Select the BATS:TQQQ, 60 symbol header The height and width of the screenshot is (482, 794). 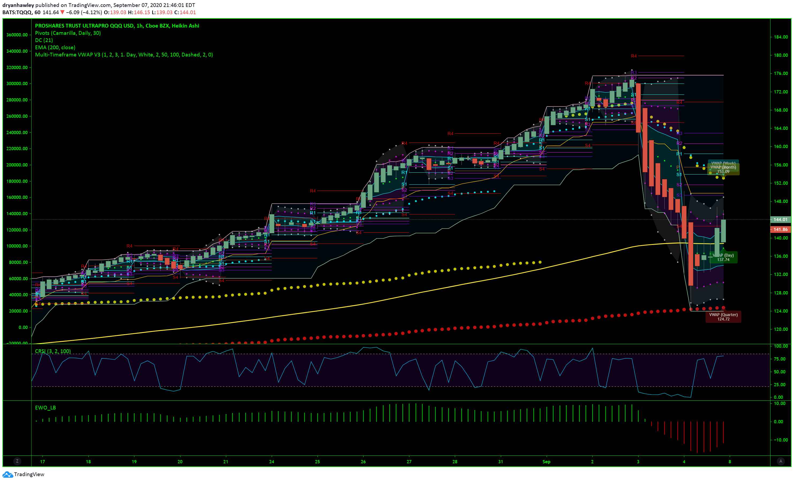(21, 12)
